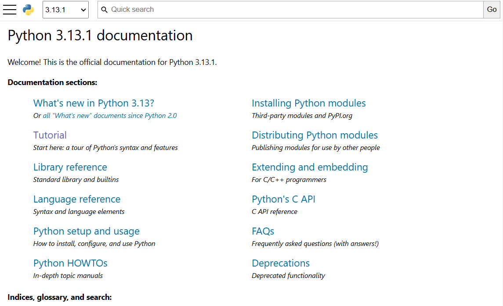Open Extending and embedding section
503x306 pixels.
point(310,167)
